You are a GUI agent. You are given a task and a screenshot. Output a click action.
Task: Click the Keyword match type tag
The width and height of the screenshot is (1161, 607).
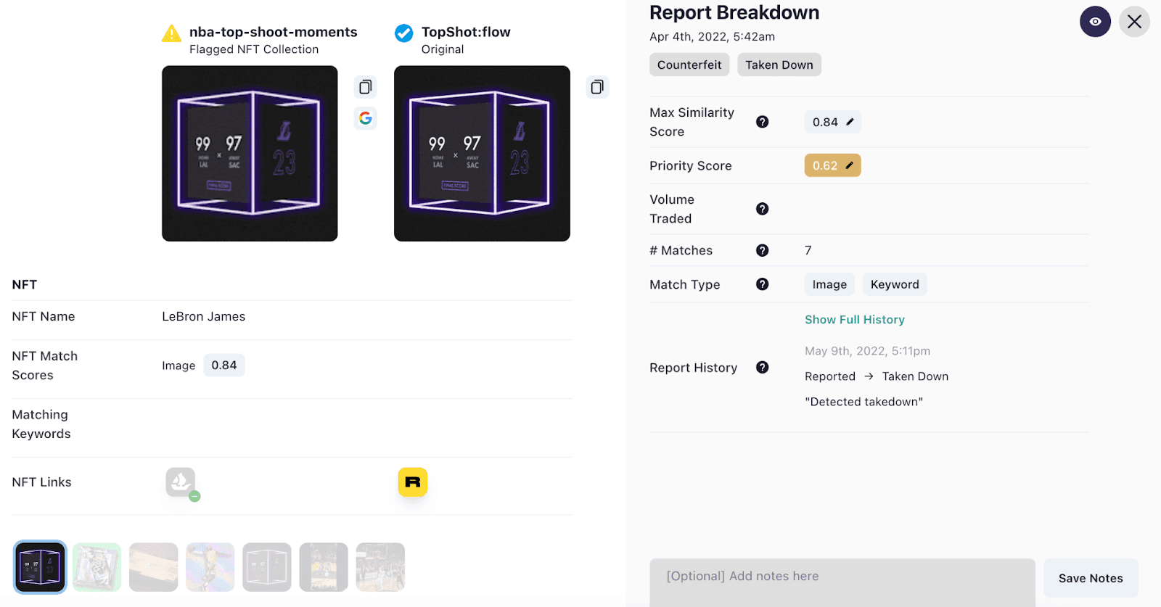(894, 284)
